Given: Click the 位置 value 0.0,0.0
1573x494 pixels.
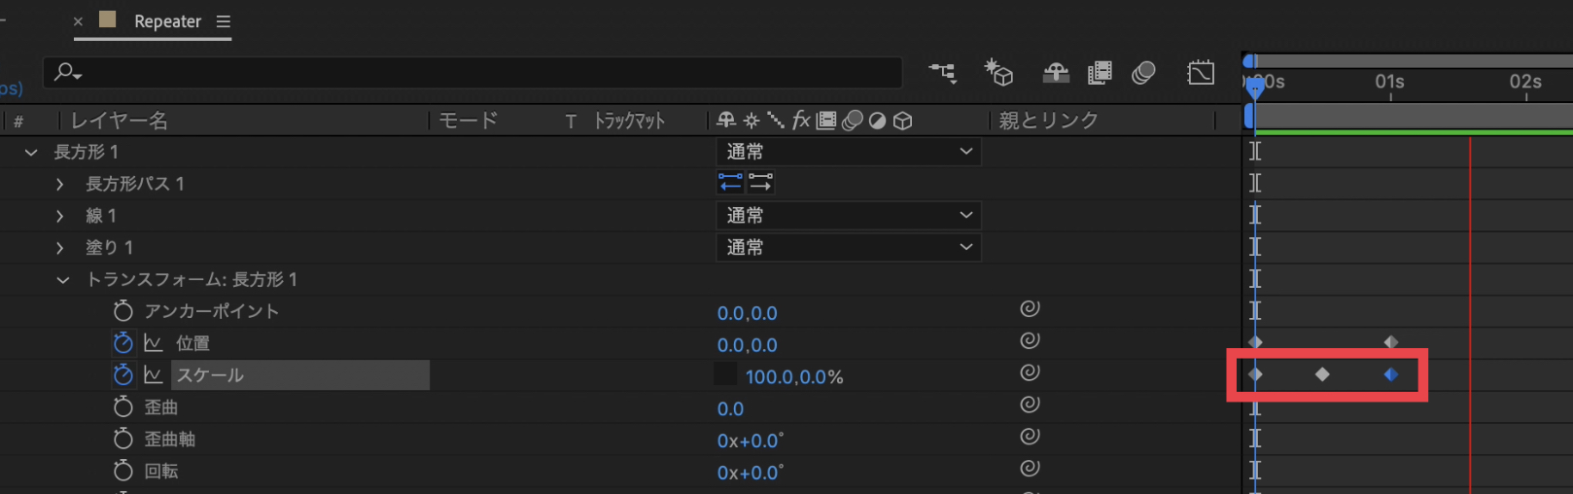Looking at the screenshot, I should [x=747, y=345].
